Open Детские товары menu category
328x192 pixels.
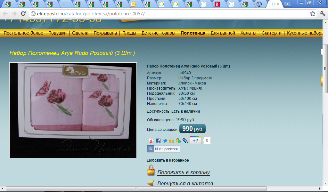158,33
